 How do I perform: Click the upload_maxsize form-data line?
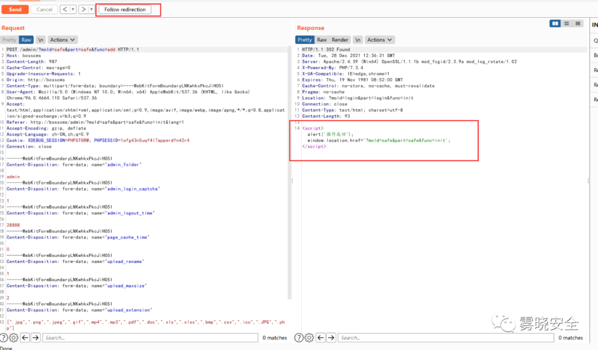pyautogui.click(x=76, y=286)
